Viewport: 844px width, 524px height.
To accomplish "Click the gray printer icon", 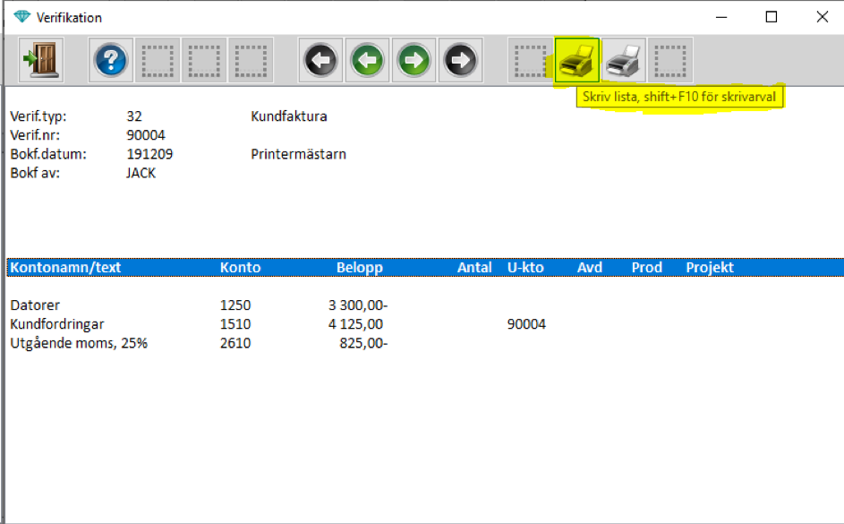I will click(623, 60).
